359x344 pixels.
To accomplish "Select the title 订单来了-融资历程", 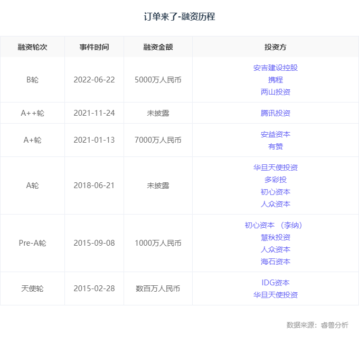I will click(x=179, y=17).
